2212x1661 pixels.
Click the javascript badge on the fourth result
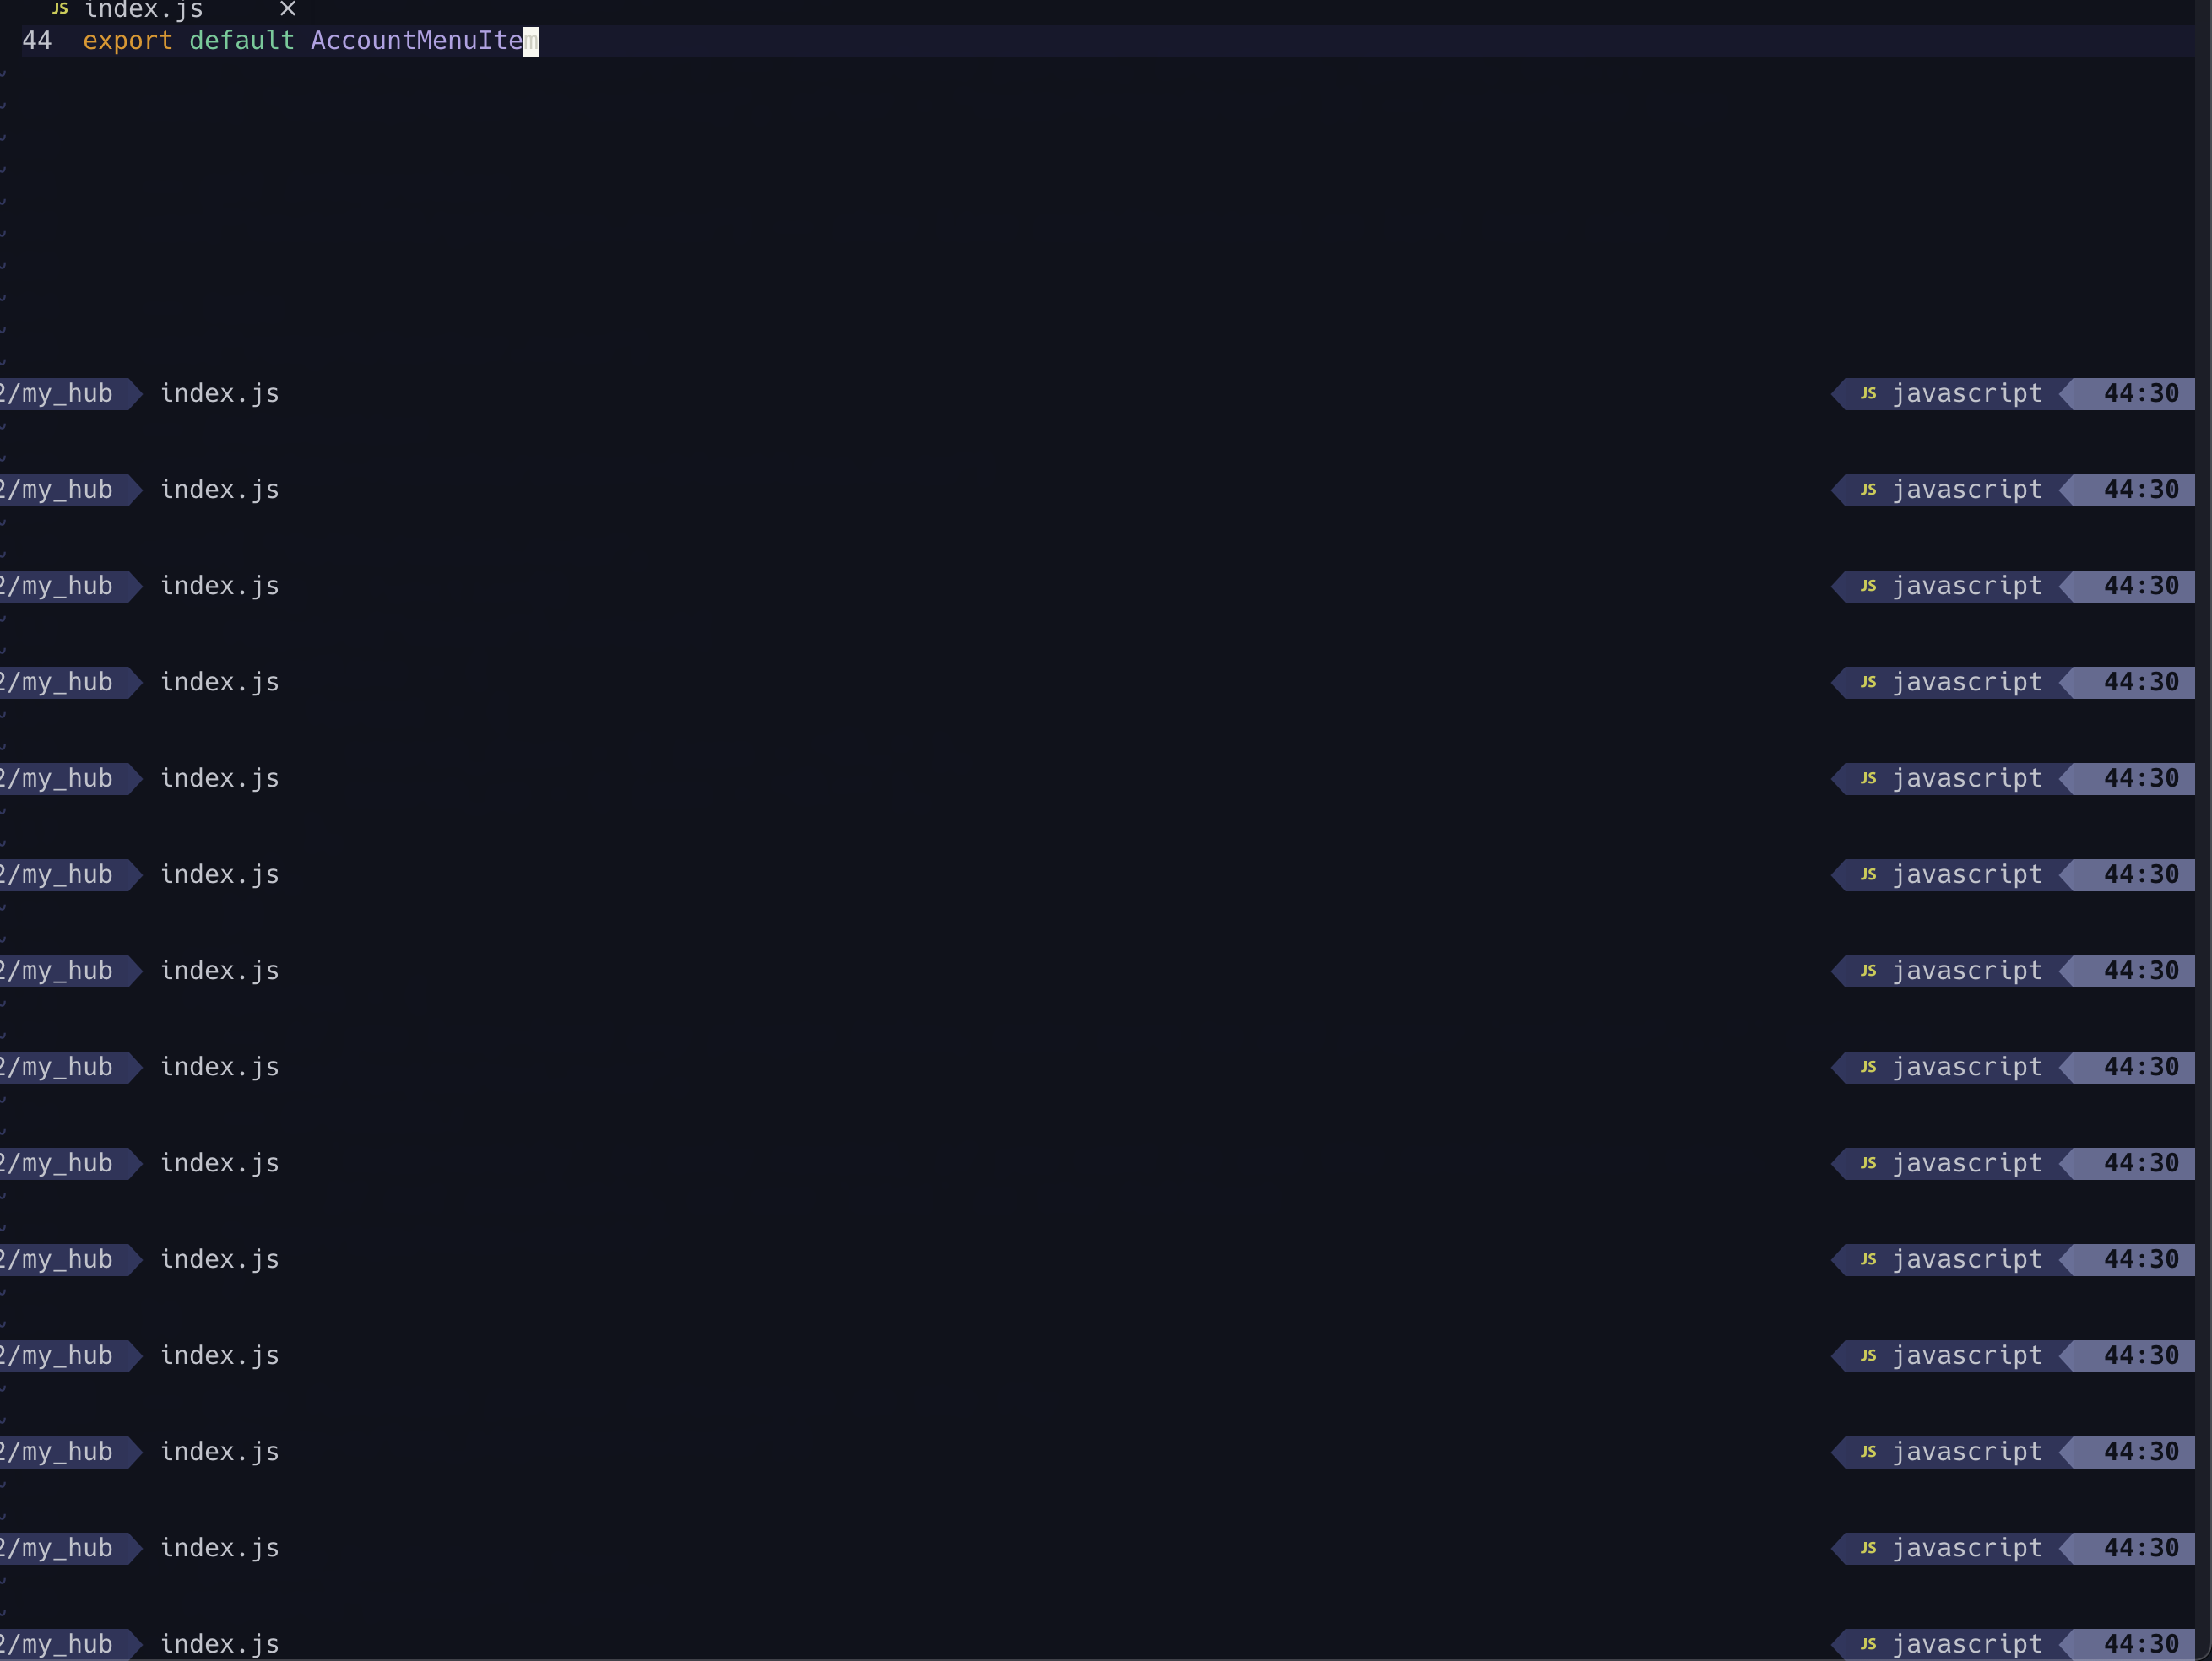click(1966, 682)
